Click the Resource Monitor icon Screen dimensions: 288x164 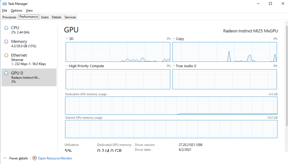[34, 158]
